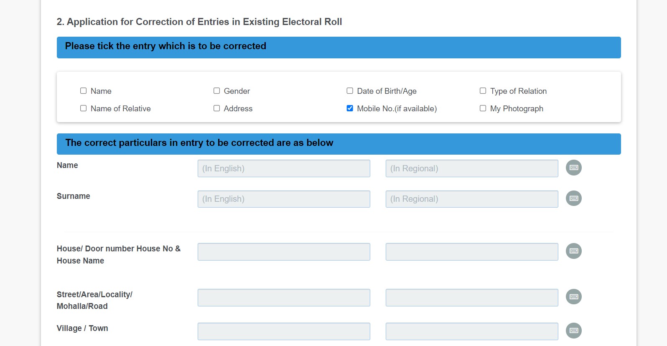Check the Date of Birth/Age checkbox
This screenshot has height=346, width=667.
(x=349, y=90)
